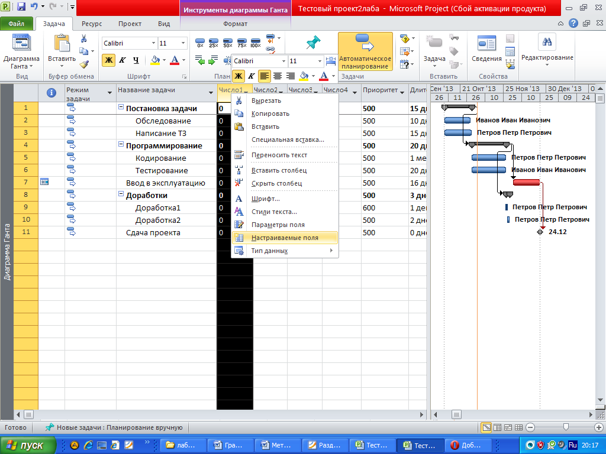Click the Cut scissors icon in clipboard group
Image resolution: width=606 pixels, height=454 pixels.
84,38
